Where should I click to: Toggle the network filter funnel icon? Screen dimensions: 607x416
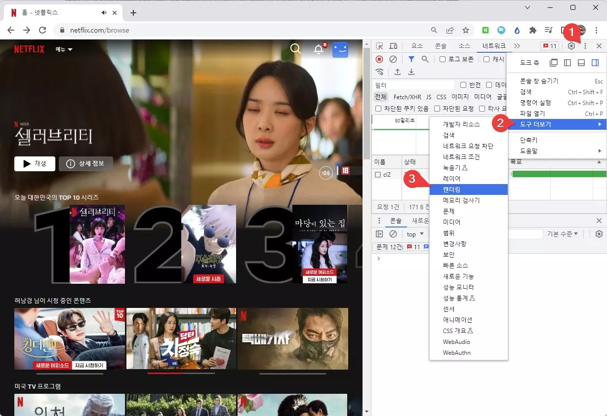[x=411, y=59]
